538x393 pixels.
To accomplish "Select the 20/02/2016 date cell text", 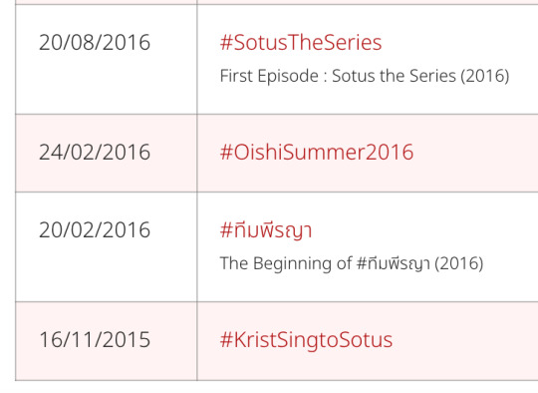I will click(95, 229).
